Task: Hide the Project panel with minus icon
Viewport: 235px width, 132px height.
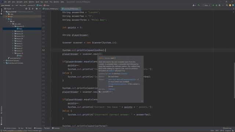Action: coord(40,9)
